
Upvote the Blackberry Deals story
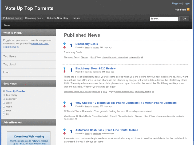pos(64,44)
